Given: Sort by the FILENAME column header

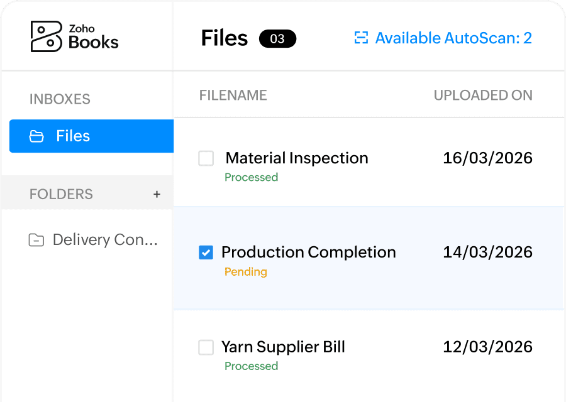Looking at the screenshot, I should coord(233,95).
